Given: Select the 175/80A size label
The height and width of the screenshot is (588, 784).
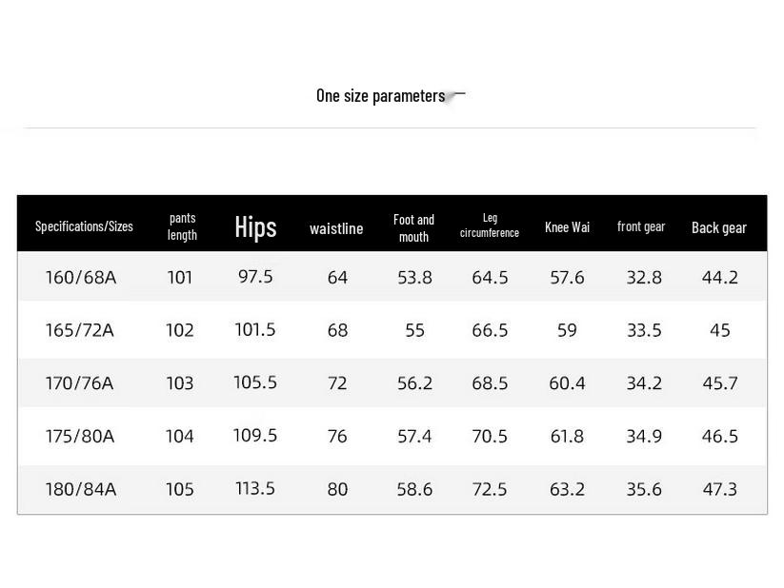Looking at the screenshot, I should (x=80, y=437).
